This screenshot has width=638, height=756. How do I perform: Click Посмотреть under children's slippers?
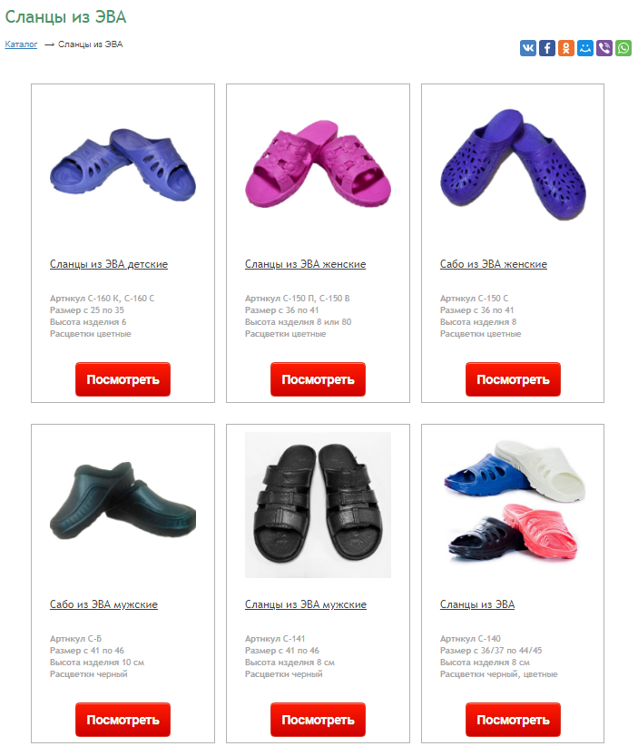[x=123, y=379]
